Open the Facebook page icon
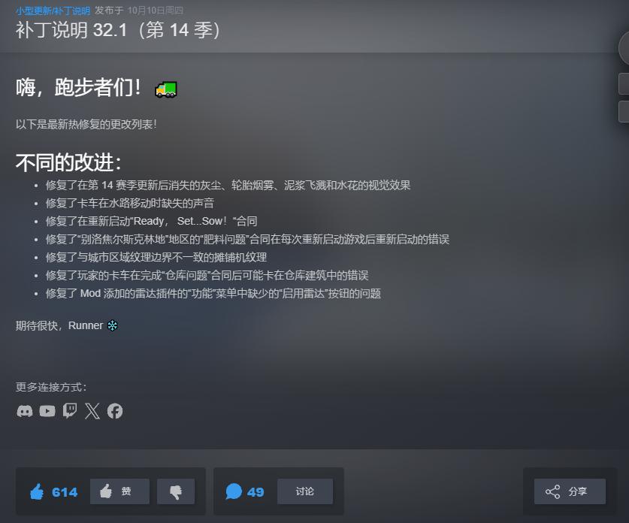 tap(115, 411)
